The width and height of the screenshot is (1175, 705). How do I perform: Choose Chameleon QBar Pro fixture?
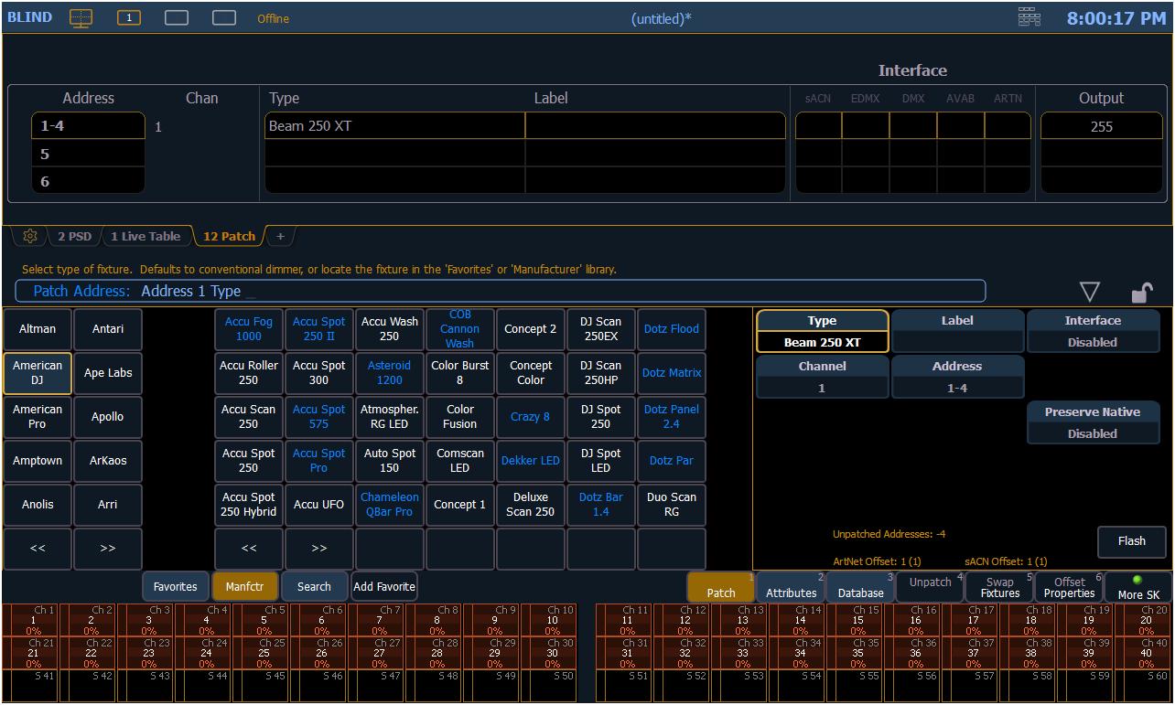click(390, 505)
